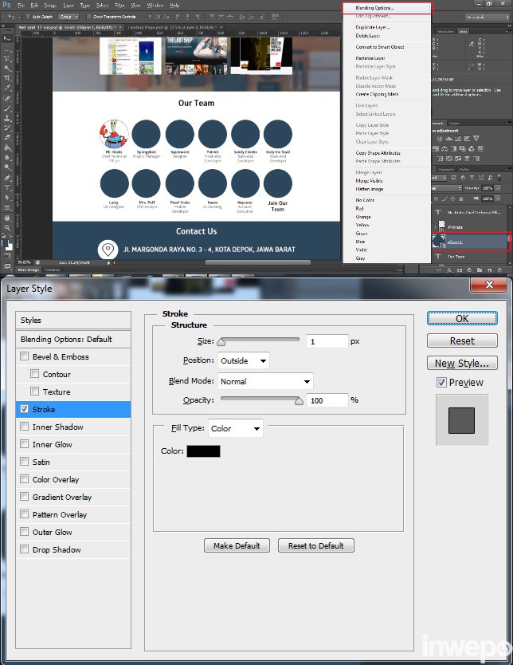This screenshot has width=513, height=665.
Task: Click OK in the Layer Style dialog
Action: [462, 318]
